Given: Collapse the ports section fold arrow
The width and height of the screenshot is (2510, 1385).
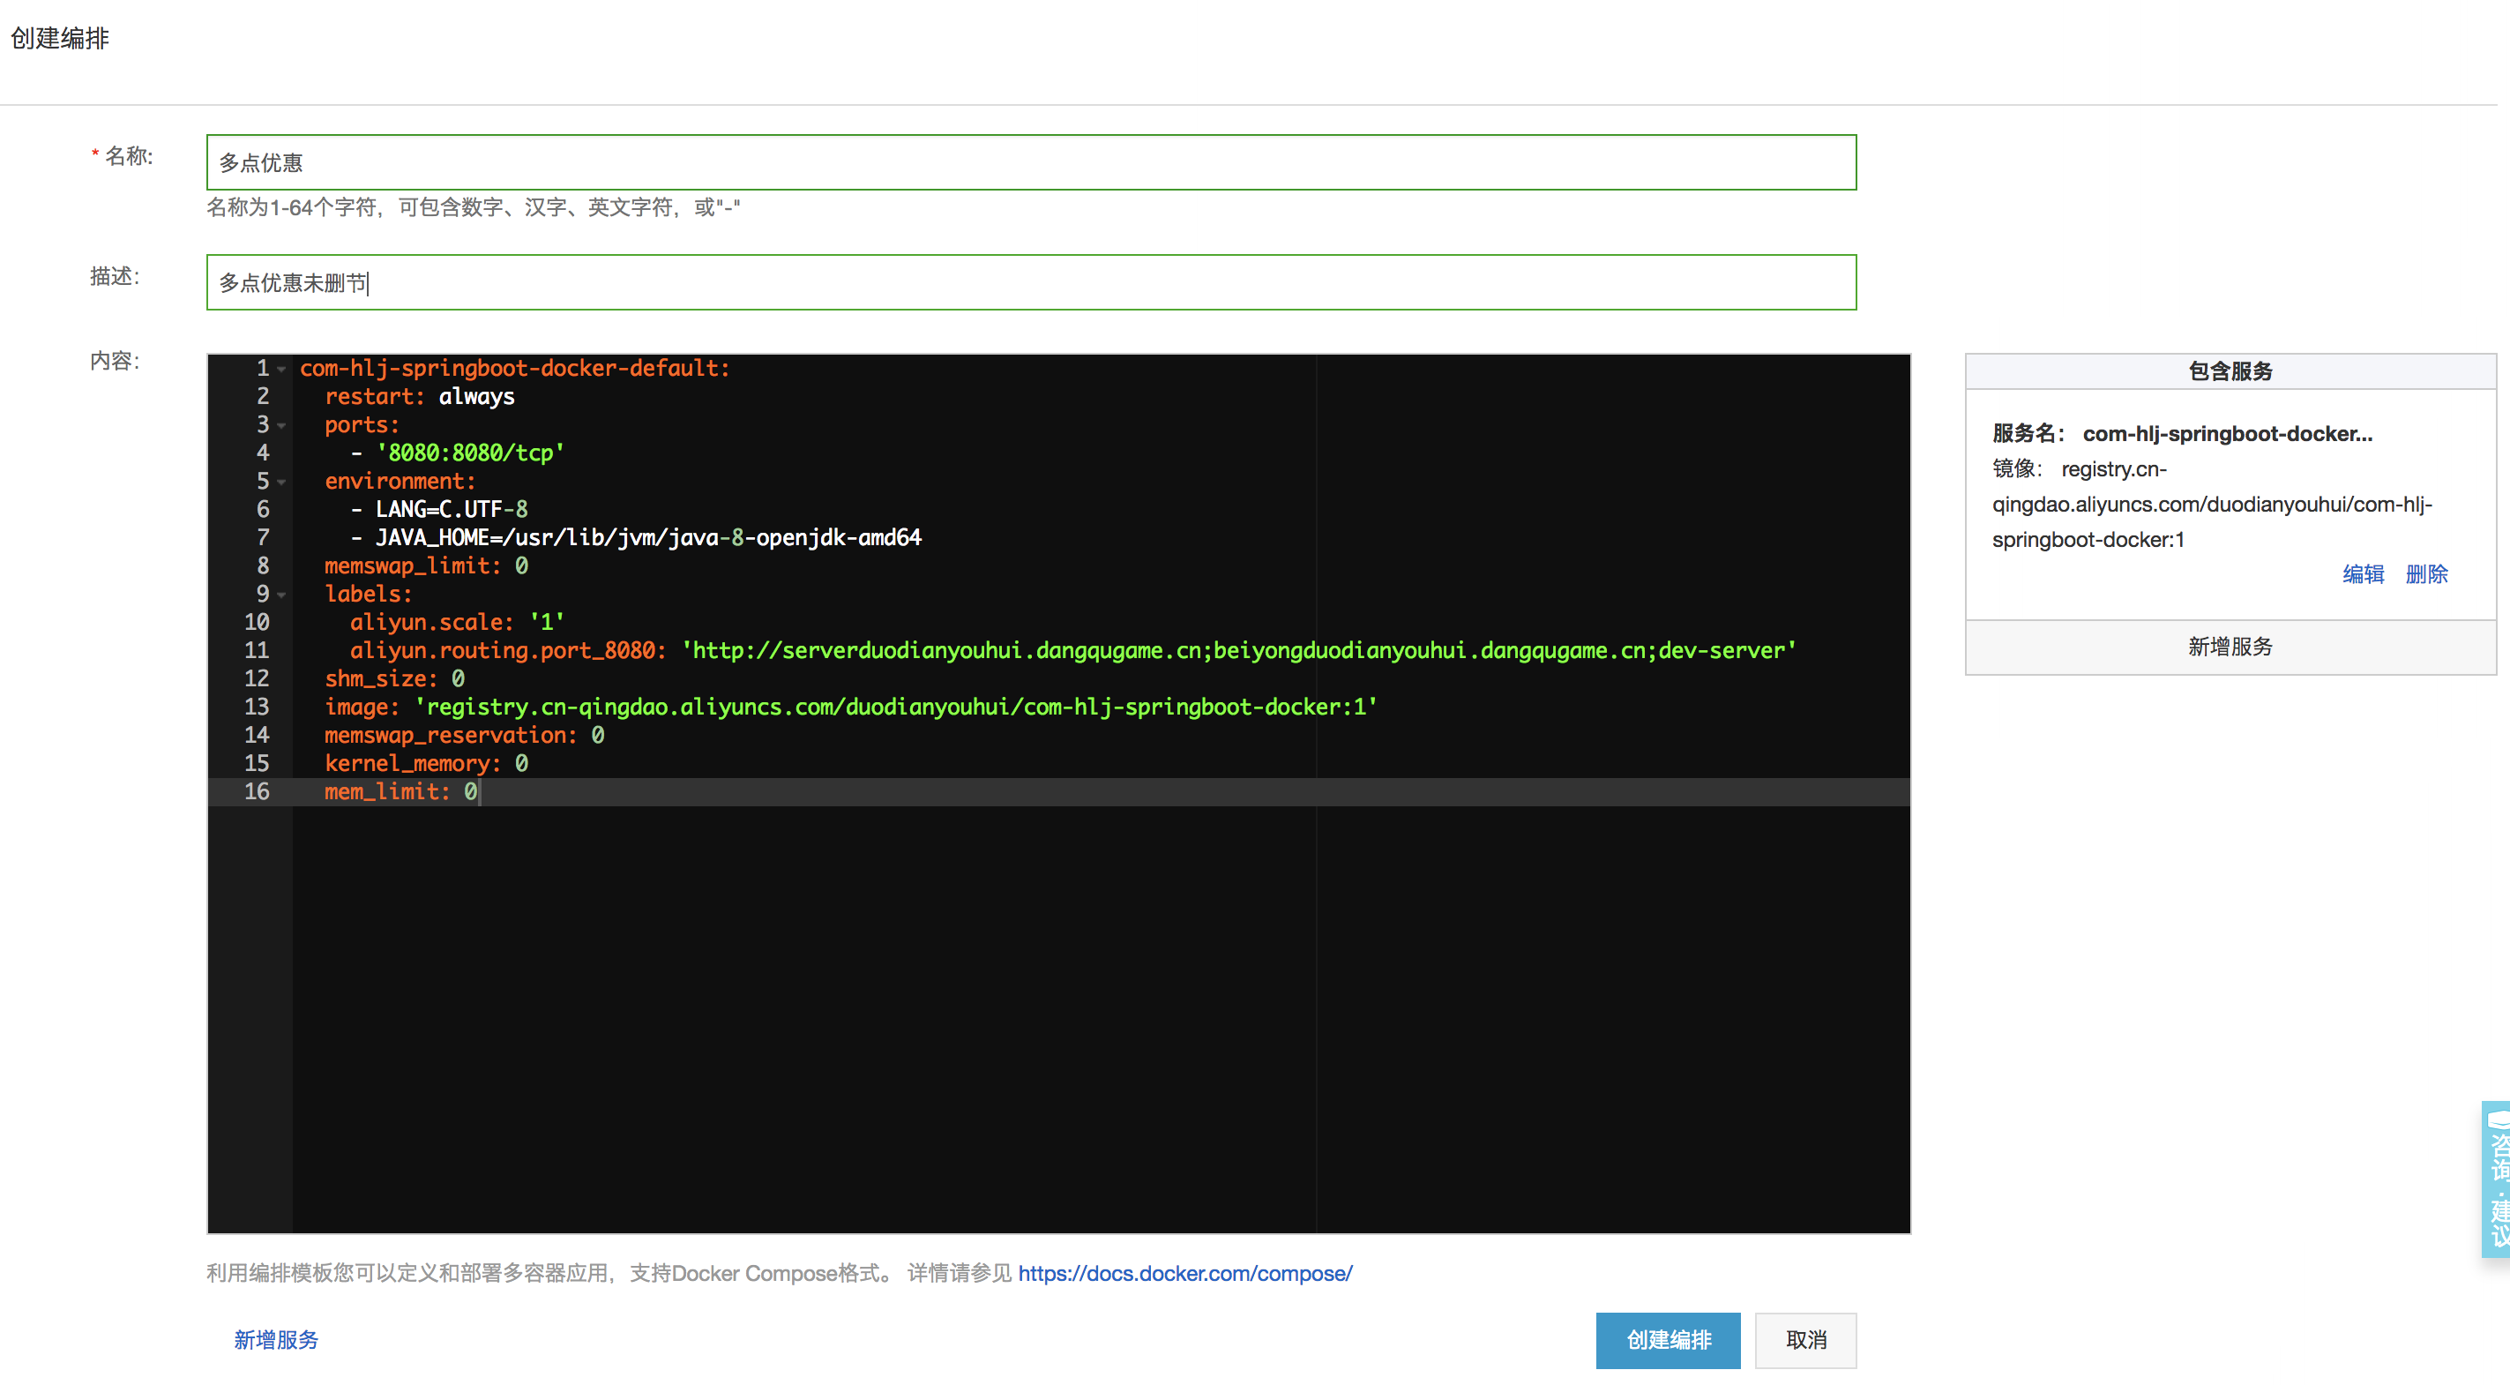Looking at the screenshot, I should (281, 426).
